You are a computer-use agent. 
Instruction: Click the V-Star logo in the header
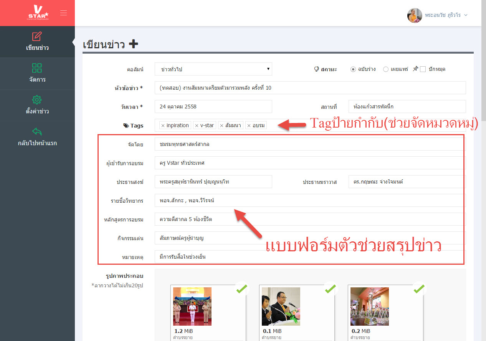[38, 13]
